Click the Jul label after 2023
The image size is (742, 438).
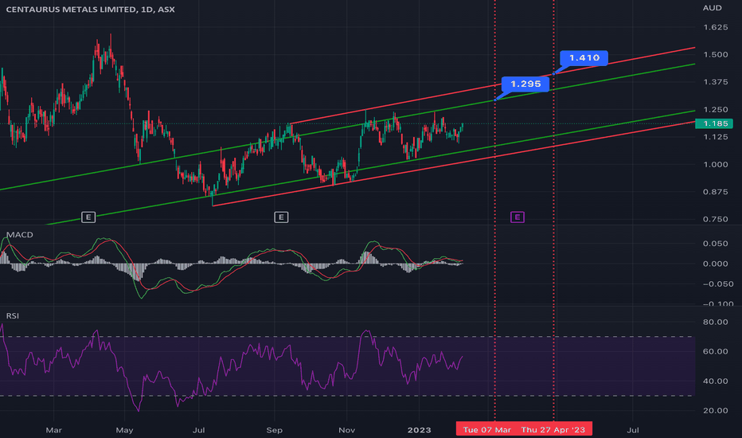pyautogui.click(x=633, y=430)
